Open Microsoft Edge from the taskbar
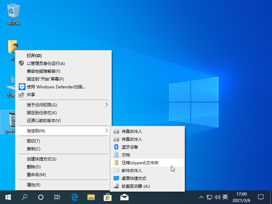This screenshot has width=272, height=204. [75, 197]
